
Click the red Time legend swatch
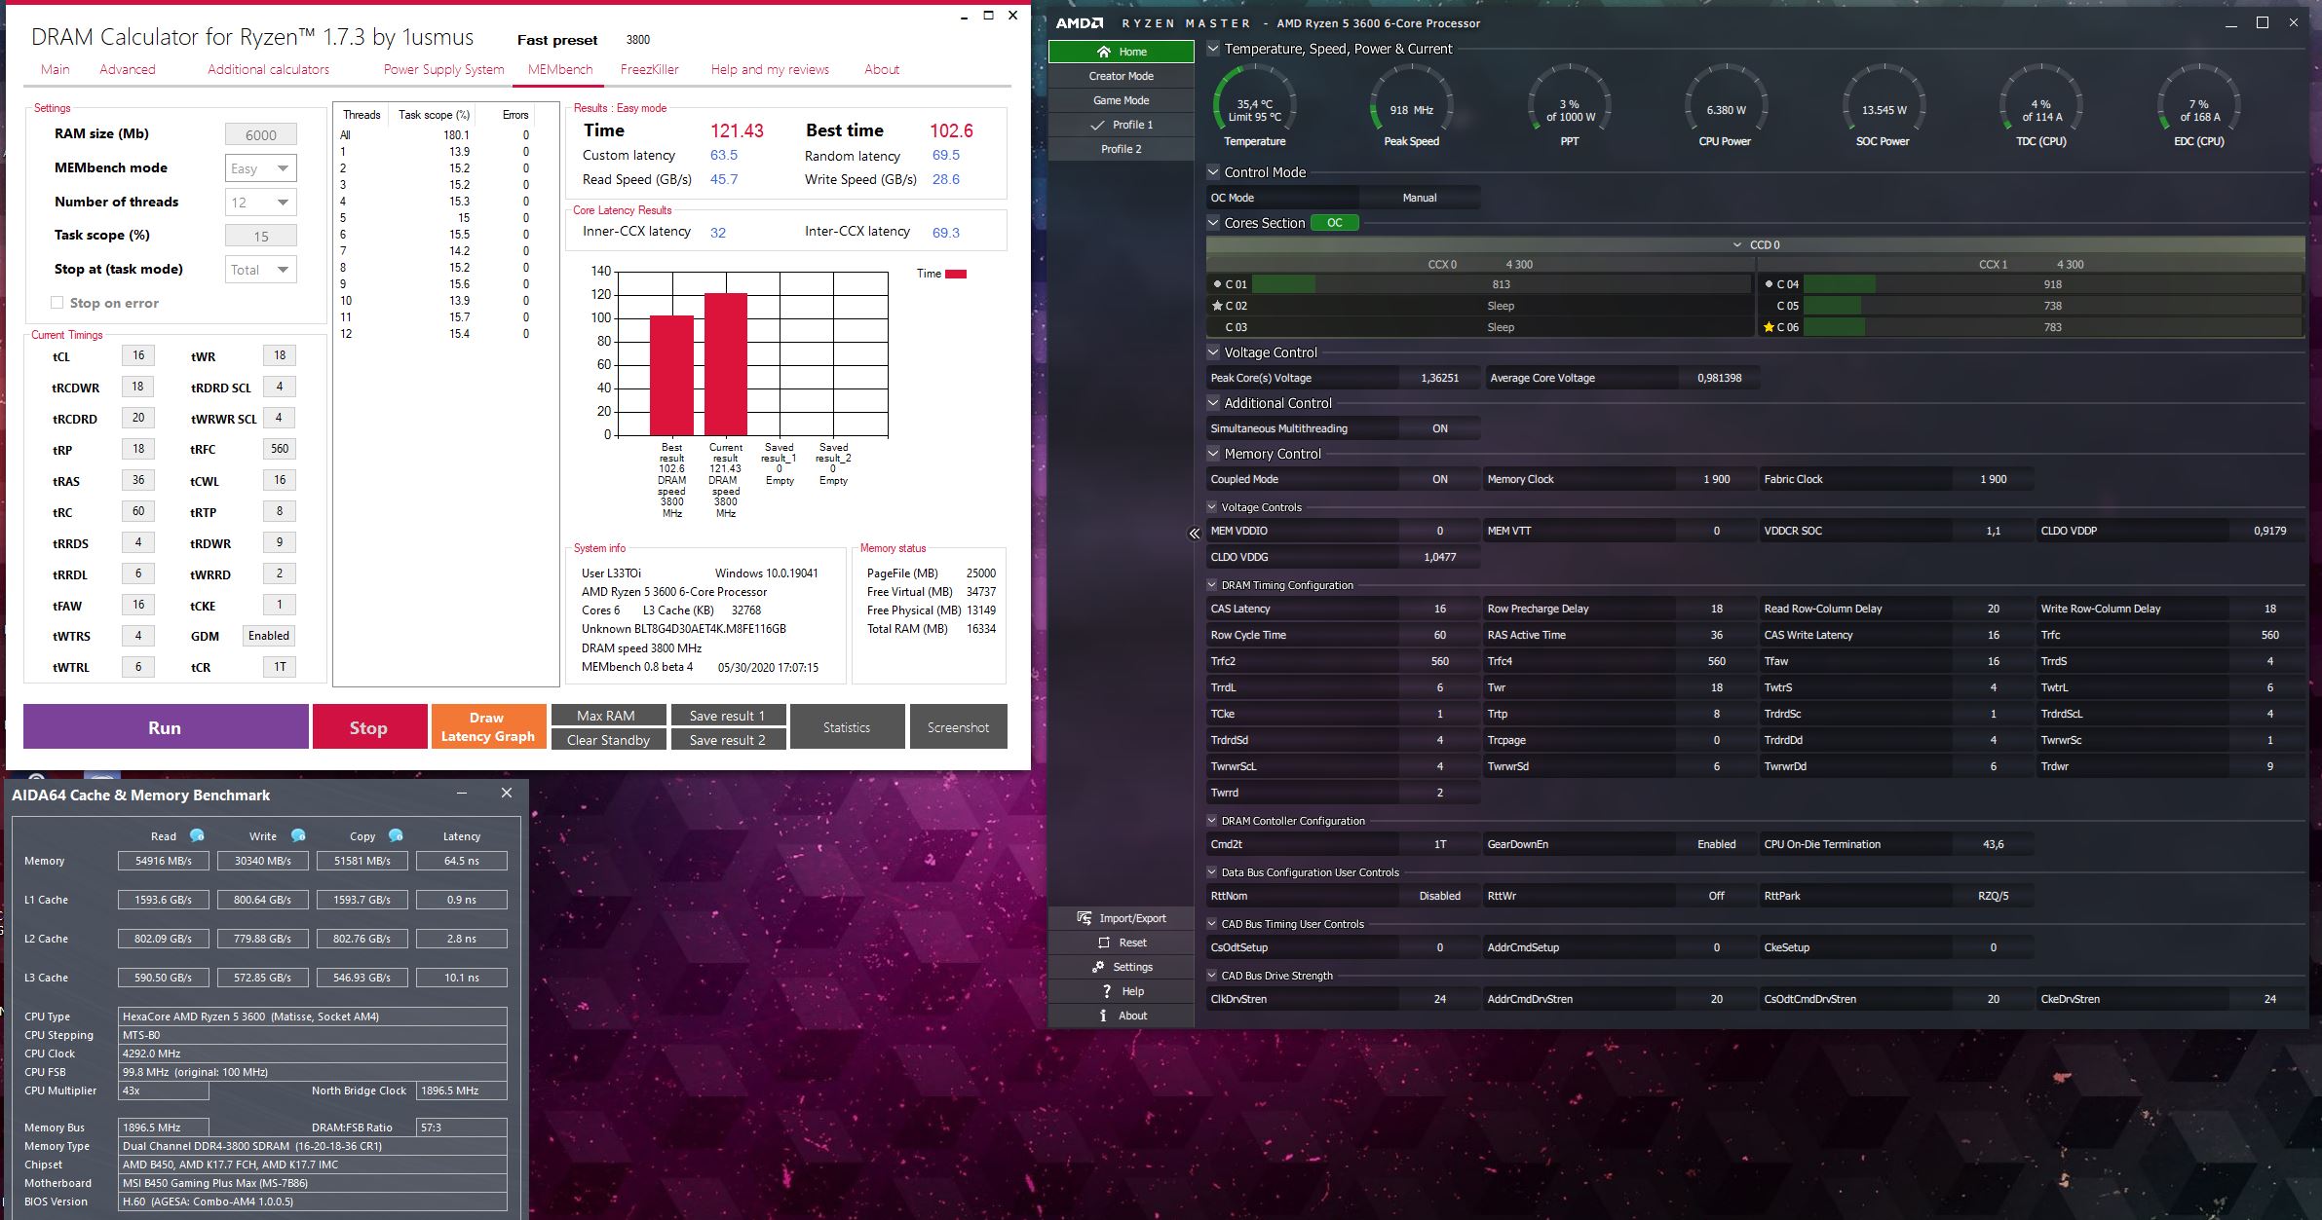pos(955,274)
